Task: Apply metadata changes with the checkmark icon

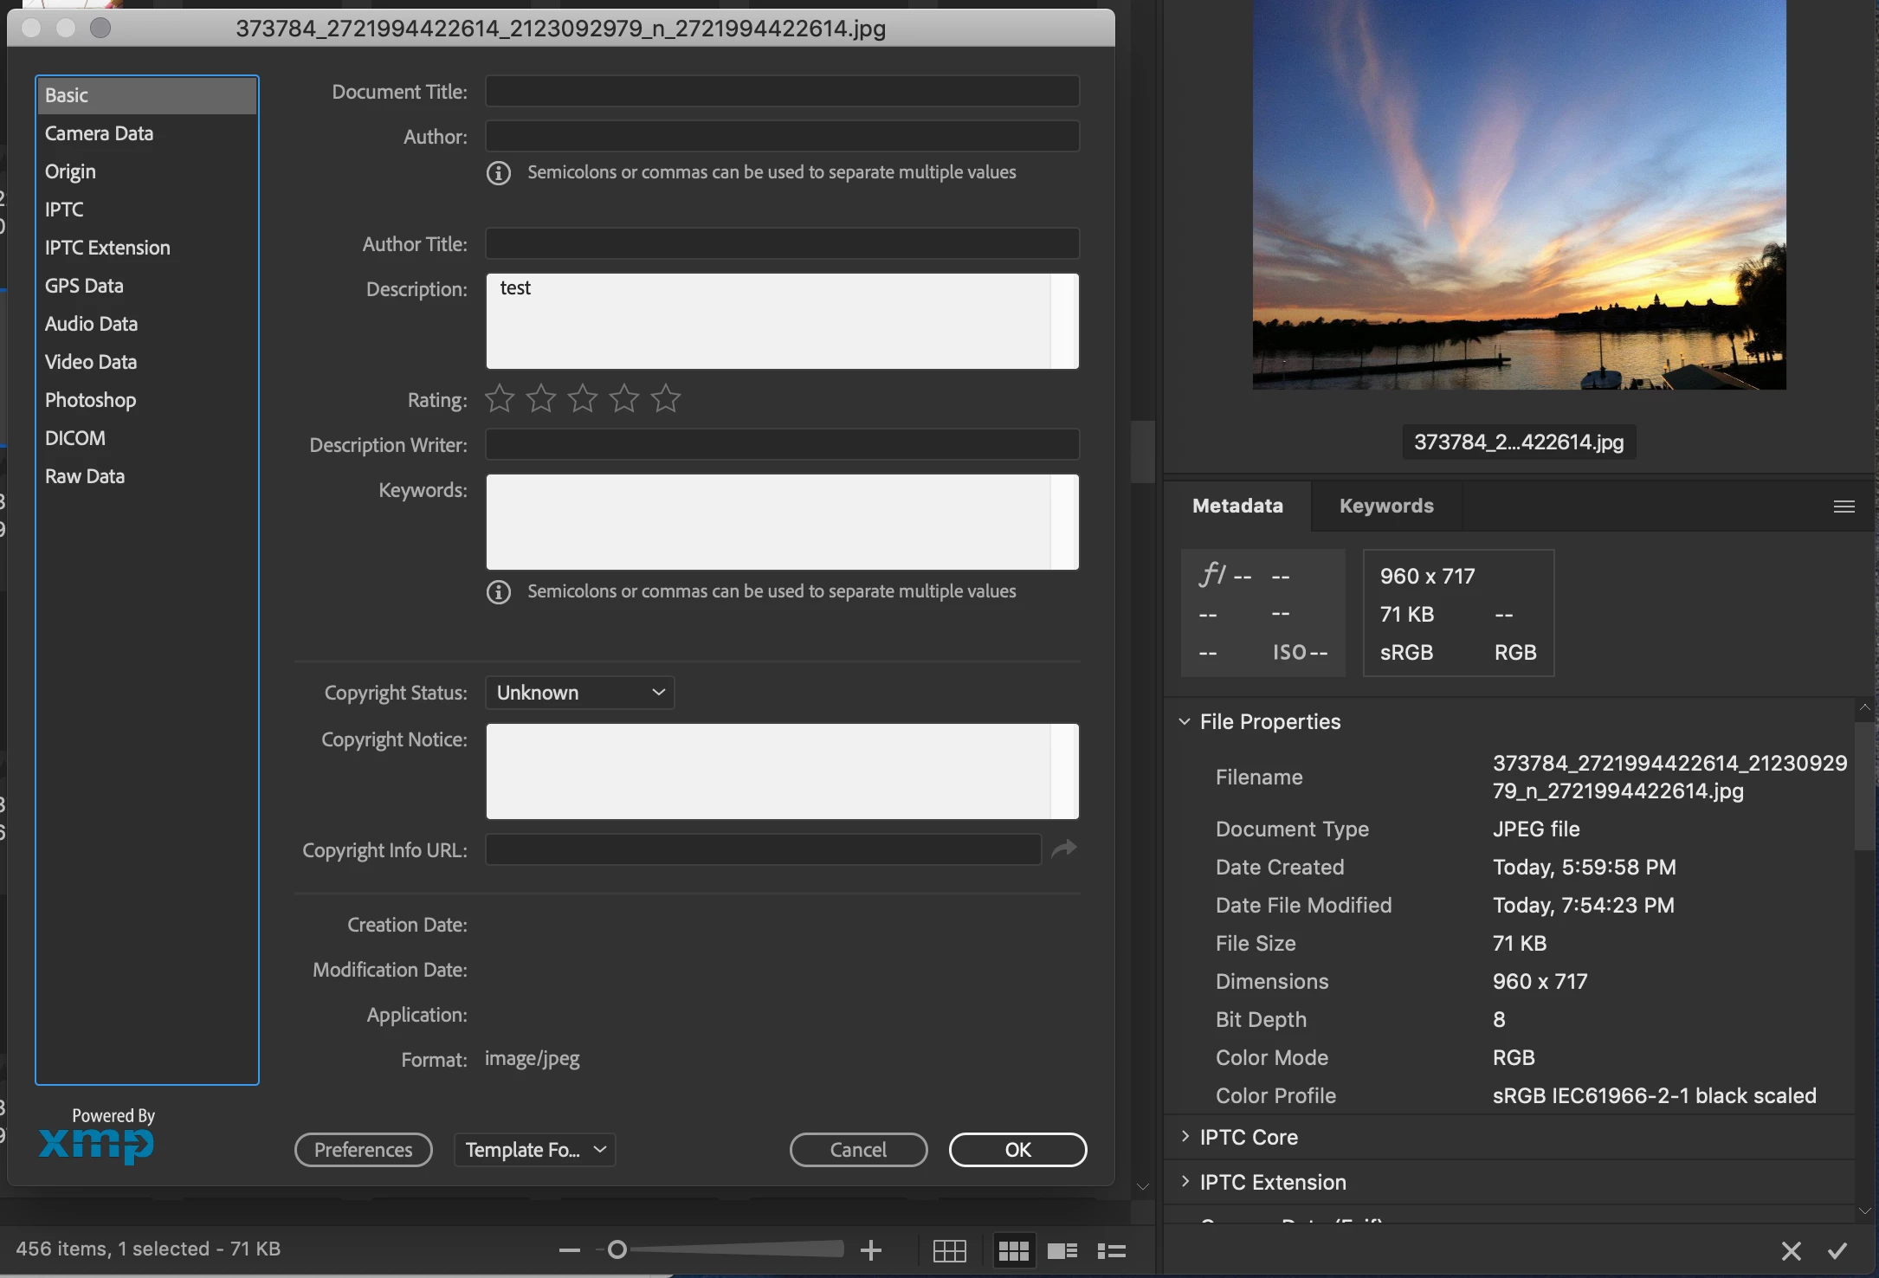Action: tap(1837, 1250)
